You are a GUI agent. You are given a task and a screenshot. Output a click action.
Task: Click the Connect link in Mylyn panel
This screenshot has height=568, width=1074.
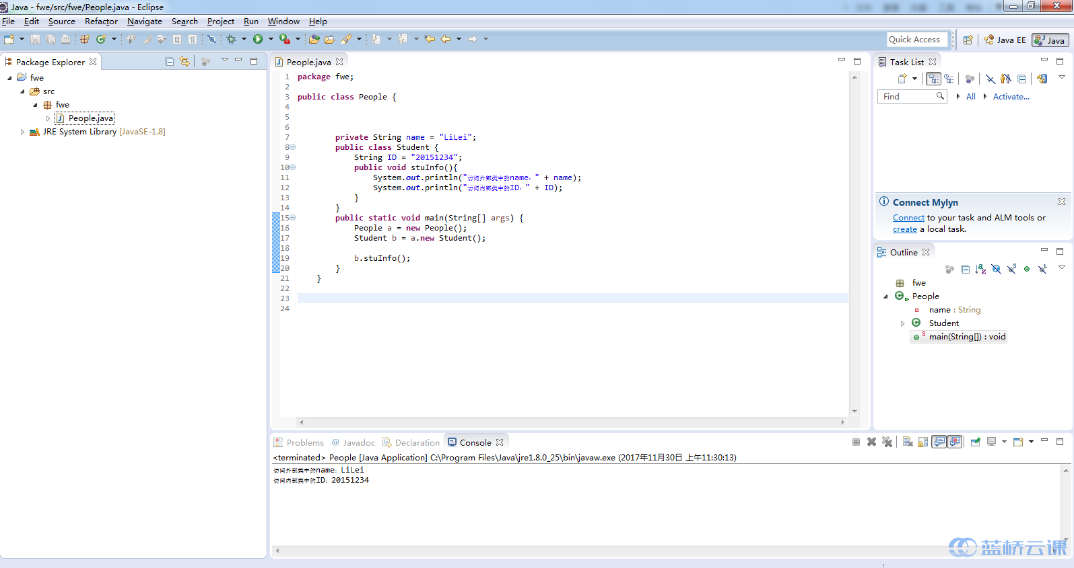click(908, 218)
